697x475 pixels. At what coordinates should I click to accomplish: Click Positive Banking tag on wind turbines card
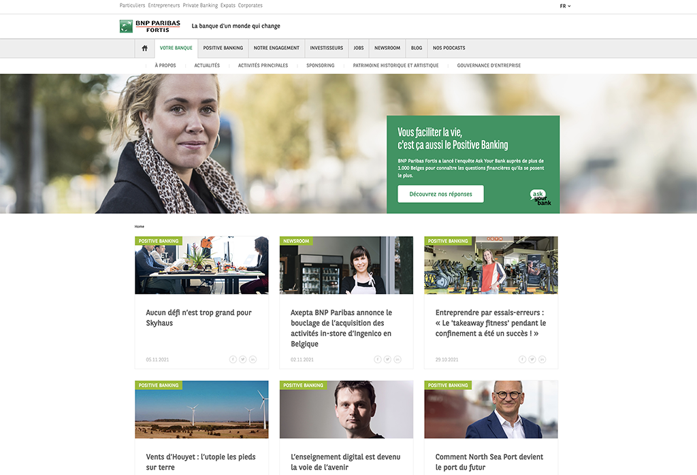tap(159, 385)
